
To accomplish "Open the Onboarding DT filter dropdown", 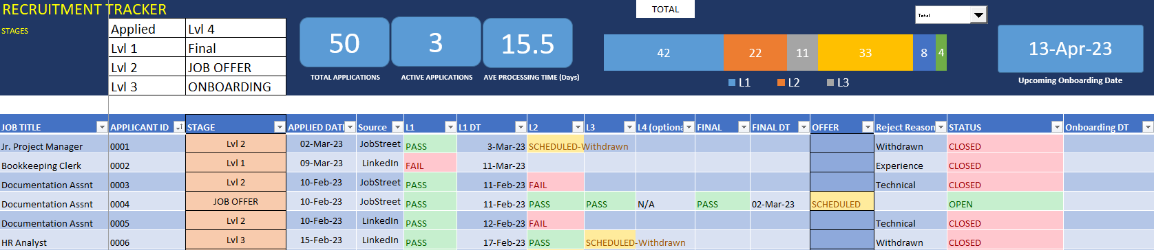I will pyautogui.click(x=1148, y=127).
